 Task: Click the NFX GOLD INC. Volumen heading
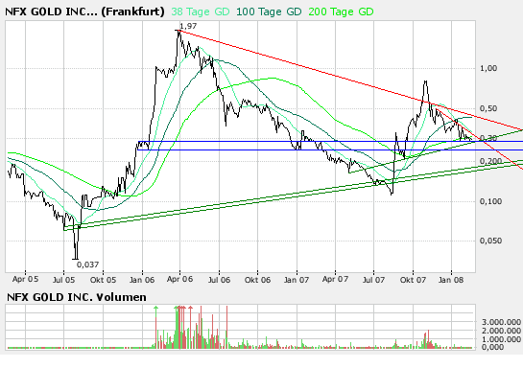[77, 297]
